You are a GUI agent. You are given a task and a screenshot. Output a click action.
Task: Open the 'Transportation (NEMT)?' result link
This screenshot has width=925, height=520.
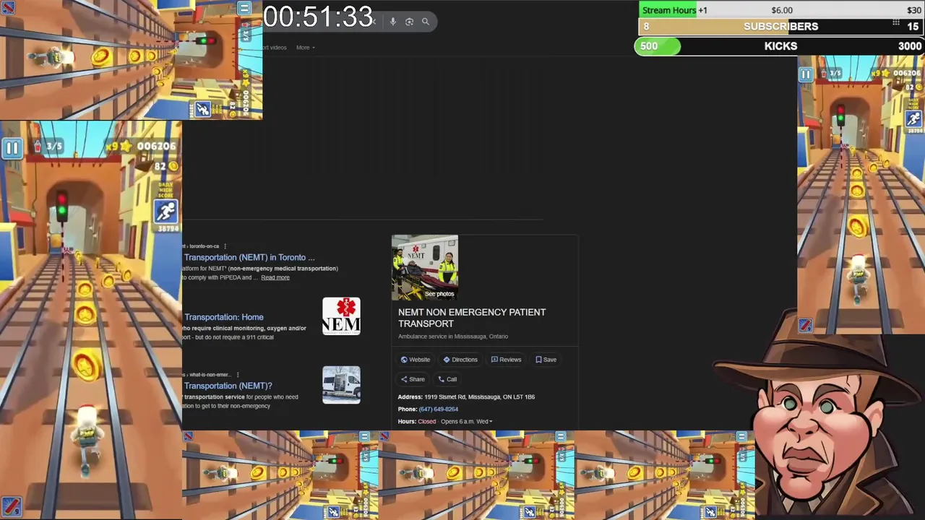click(228, 386)
